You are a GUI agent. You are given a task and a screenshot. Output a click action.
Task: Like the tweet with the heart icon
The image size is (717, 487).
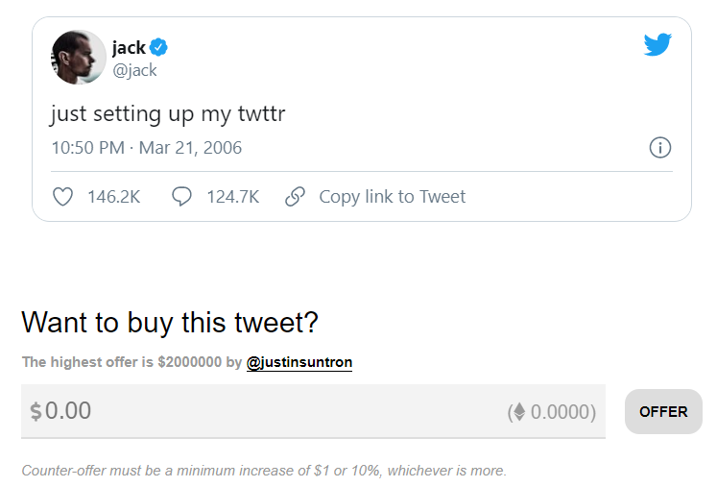63,197
